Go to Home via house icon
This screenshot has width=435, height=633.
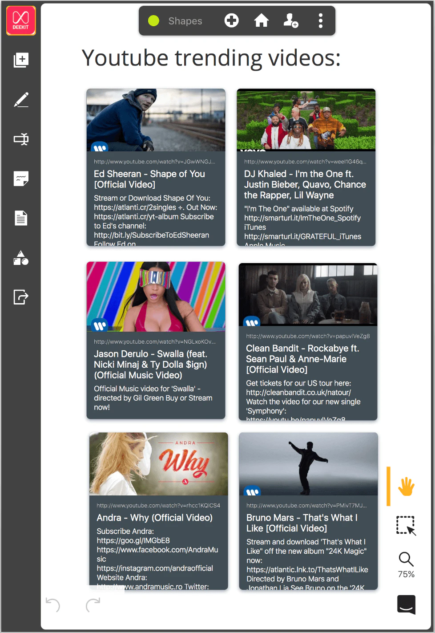pos(261,20)
